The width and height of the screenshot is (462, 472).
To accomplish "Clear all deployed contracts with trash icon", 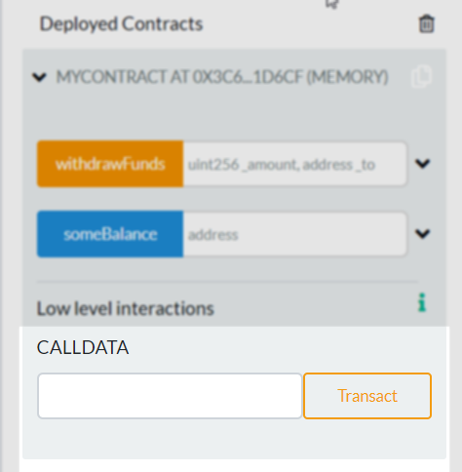I will pos(426,24).
